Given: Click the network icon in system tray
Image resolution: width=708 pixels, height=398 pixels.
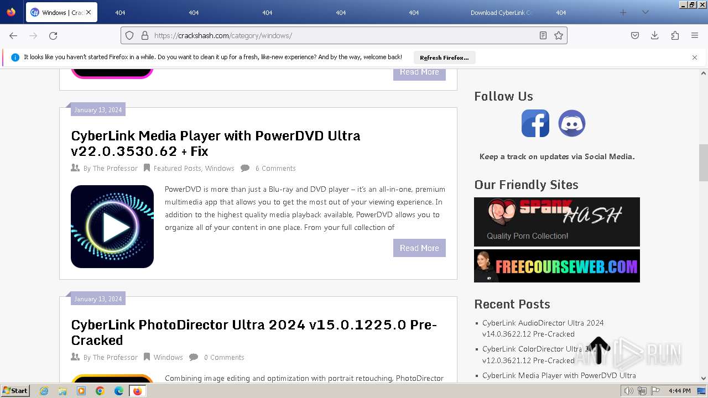Looking at the screenshot, I should tap(642, 391).
